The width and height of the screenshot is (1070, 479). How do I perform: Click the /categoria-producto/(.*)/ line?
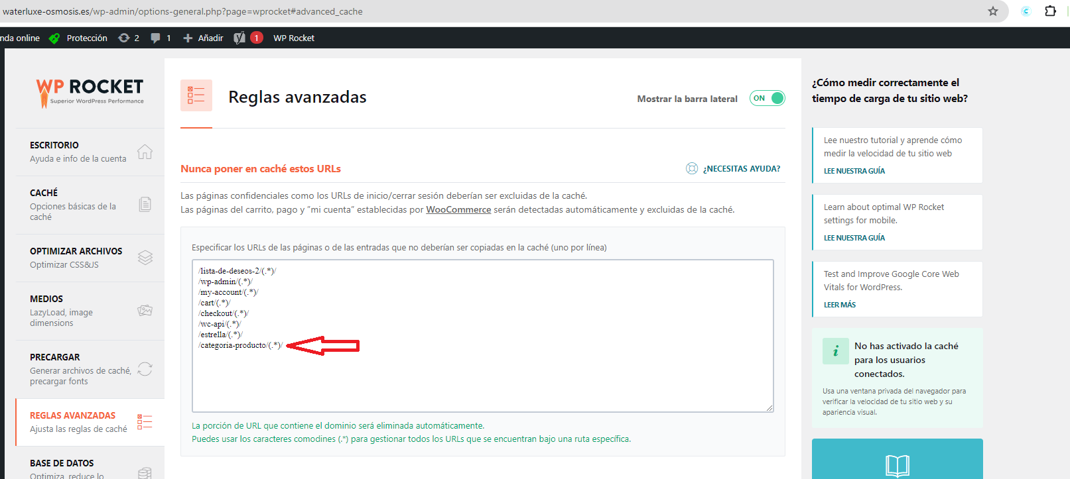240,345
